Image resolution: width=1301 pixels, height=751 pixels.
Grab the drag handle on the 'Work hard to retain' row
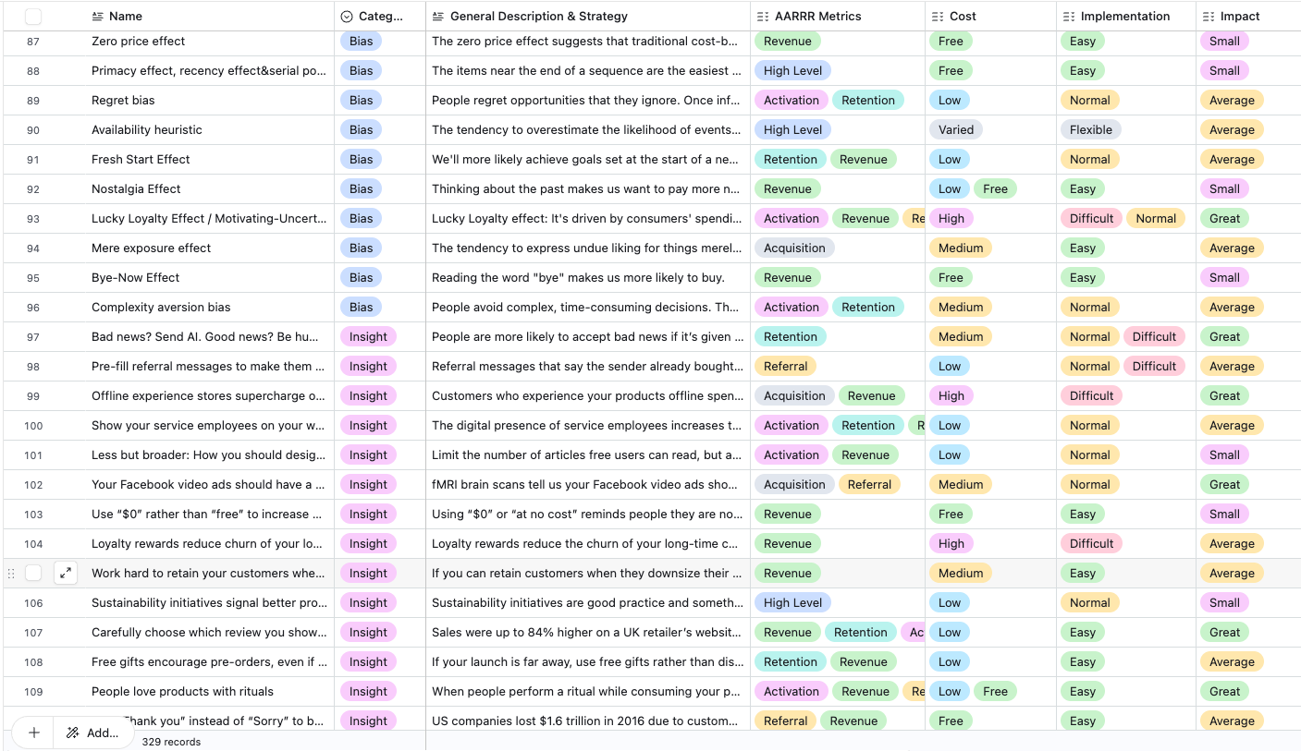click(x=11, y=573)
